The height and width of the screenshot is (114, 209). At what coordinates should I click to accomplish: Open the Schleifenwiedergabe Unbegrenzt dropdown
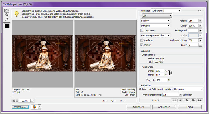188,89
